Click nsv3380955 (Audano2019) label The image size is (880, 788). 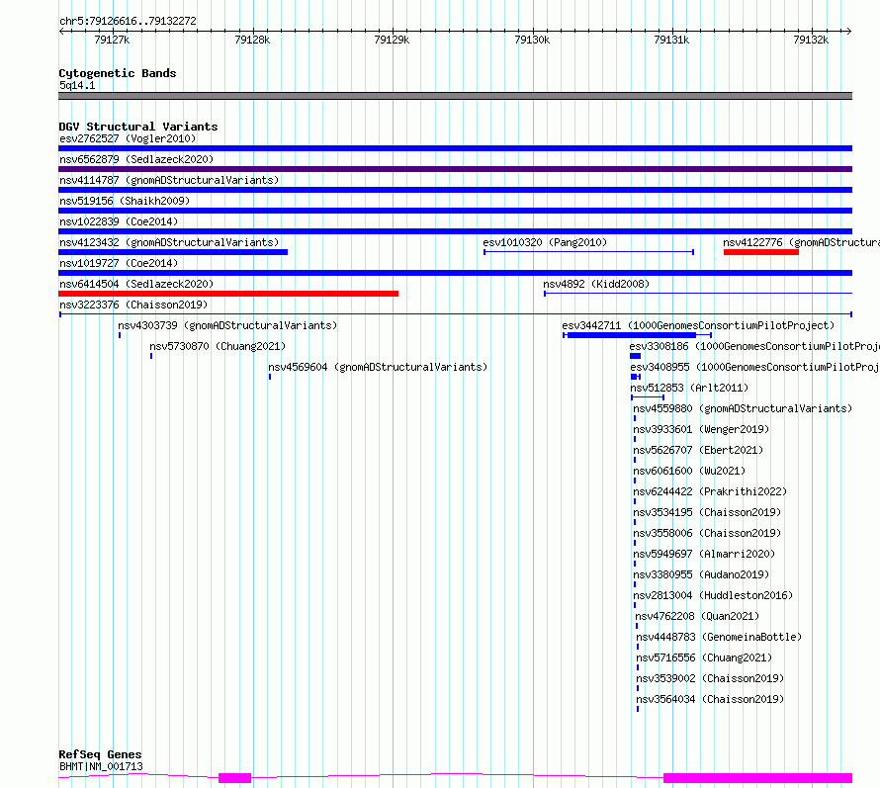701,574
